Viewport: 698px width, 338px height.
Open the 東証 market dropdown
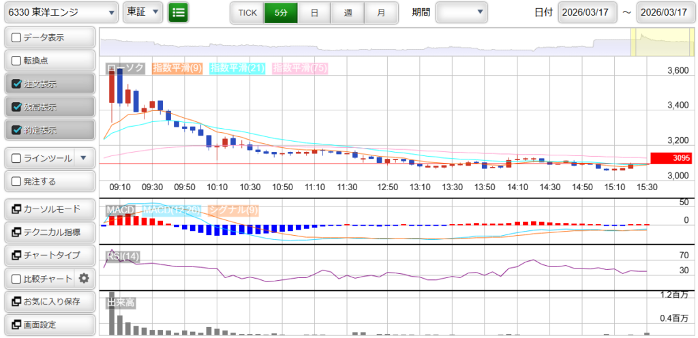click(x=143, y=12)
